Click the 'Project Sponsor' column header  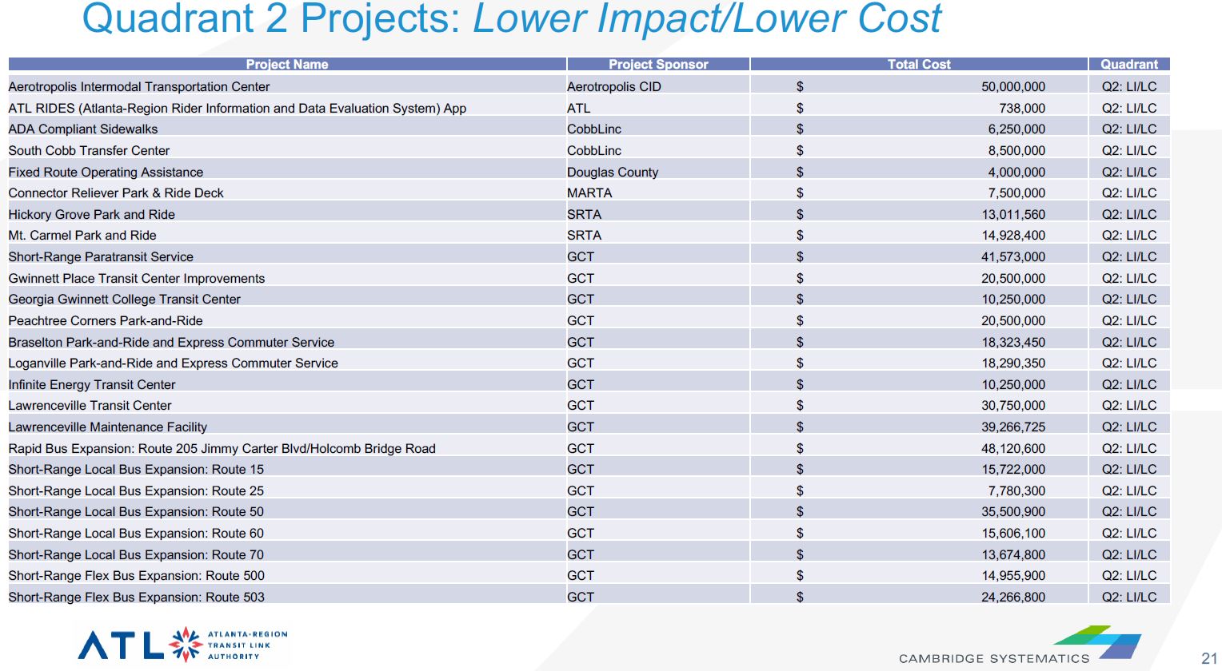[x=658, y=65]
